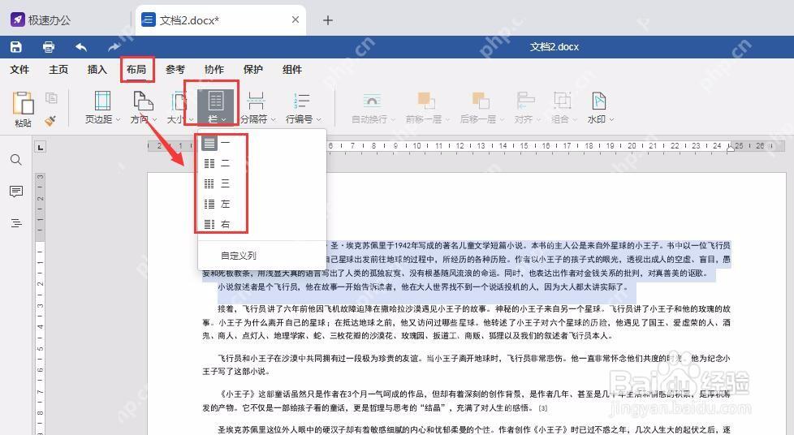794x435 pixels.
Task: Click the format painter brush icon
Action: pyautogui.click(x=50, y=121)
